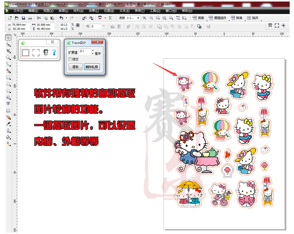This screenshot has height=234, width=294.
Task: Select the Pick tool in the toolbox
Action: click(8, 37)
